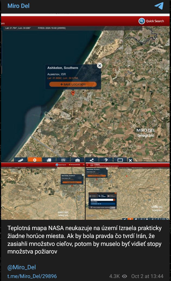Open the FIRMS location tool thumbnail
The width and height of the screenshot is (171, 281).
[x=128, y=191]
